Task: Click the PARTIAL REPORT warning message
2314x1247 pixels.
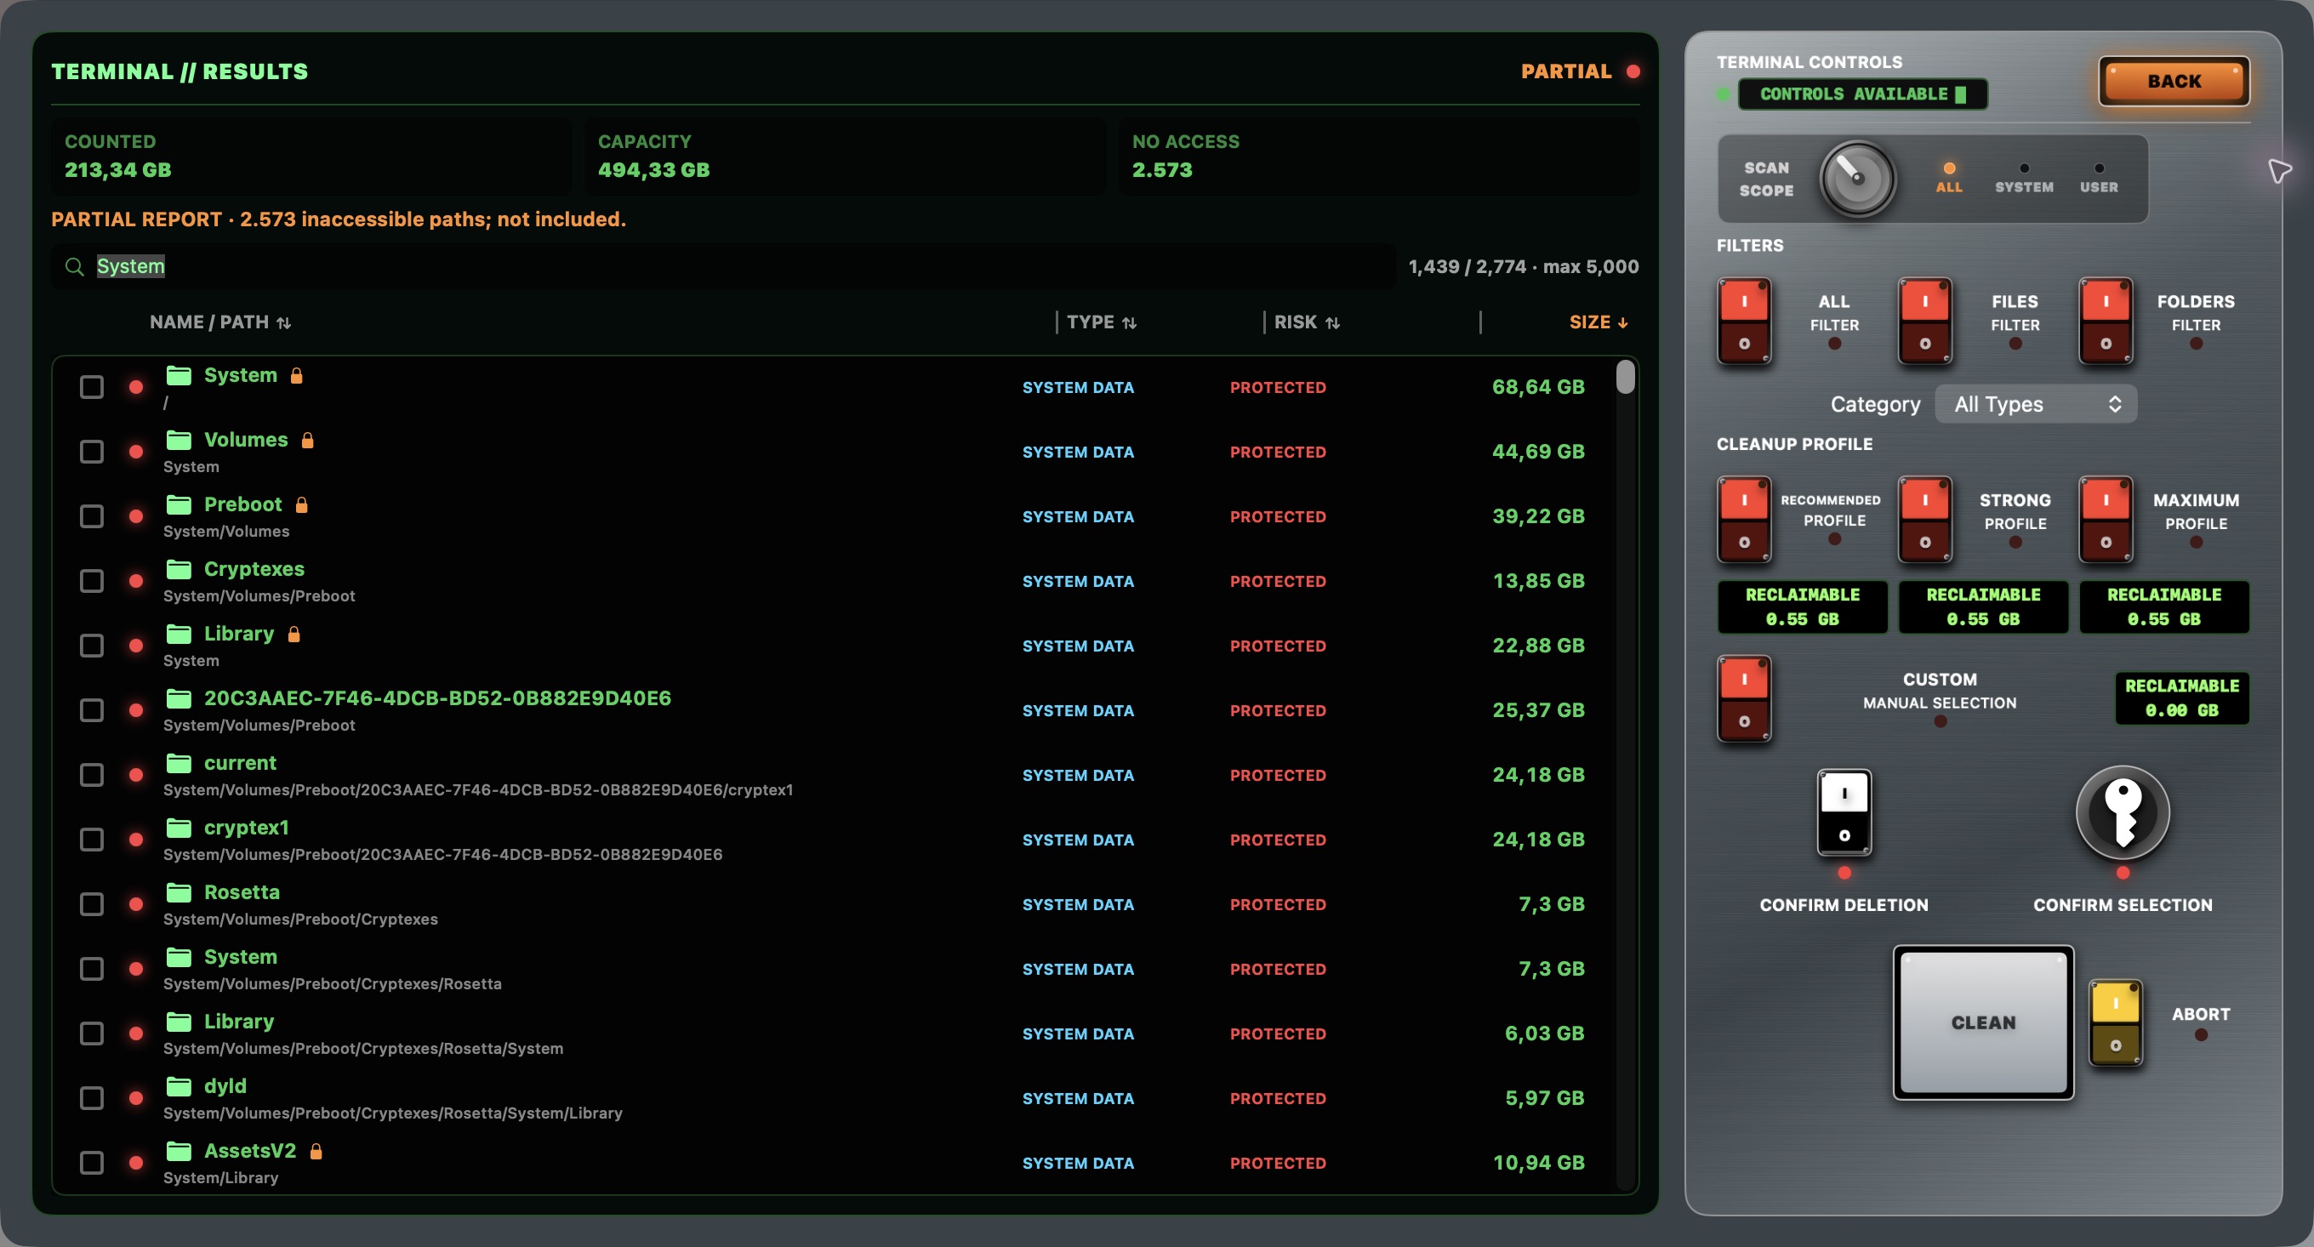Action: (x=339, y=219)
